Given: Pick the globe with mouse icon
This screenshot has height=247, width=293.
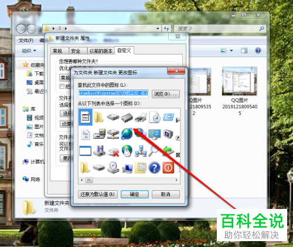Looking at the screenshot, I should point(127,151).
